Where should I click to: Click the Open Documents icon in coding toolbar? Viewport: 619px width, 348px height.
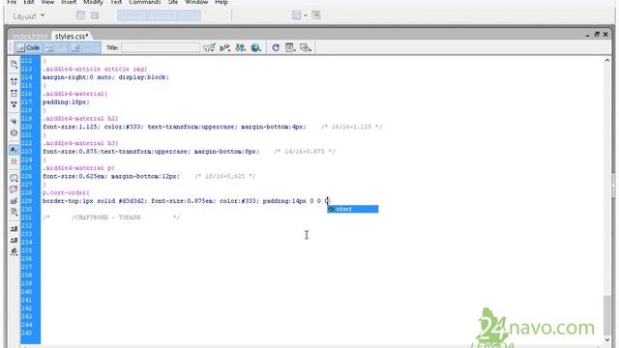click(x=14, y=65)
